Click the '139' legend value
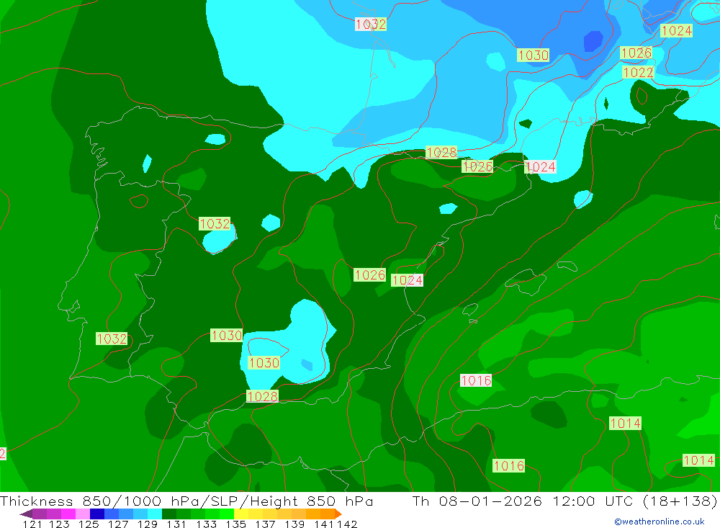720x528 pixels. click(294, 524)
